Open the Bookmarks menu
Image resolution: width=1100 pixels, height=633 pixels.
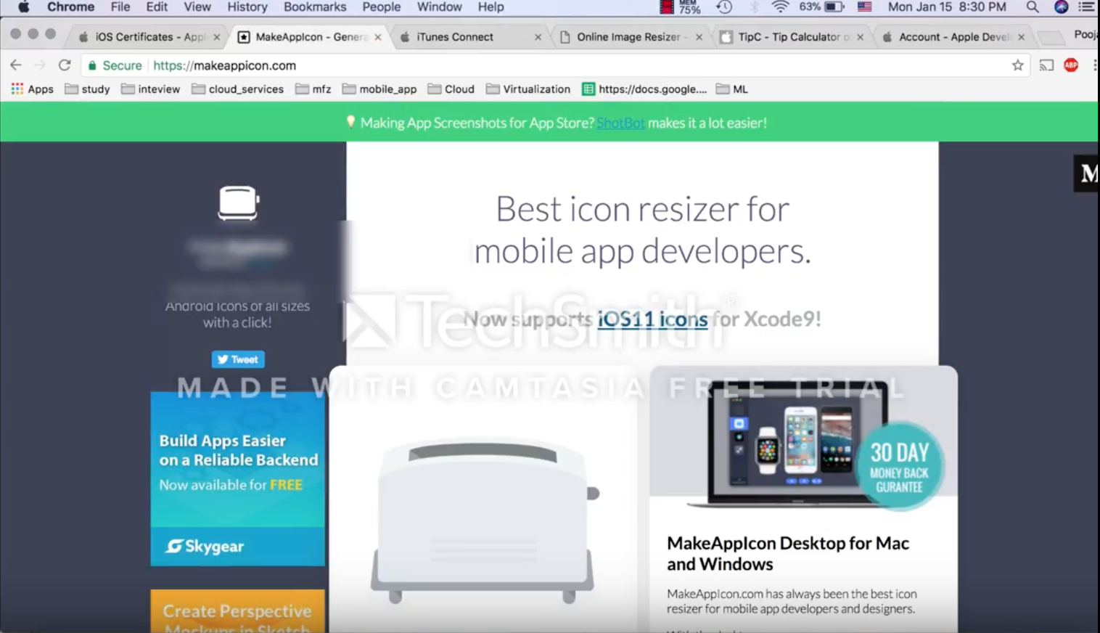(x=315, y=7)
